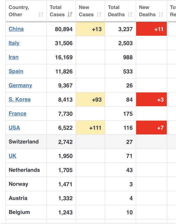This screenshot has height=224, width=176.
Task: Open the USA country link
Action: 14,128
